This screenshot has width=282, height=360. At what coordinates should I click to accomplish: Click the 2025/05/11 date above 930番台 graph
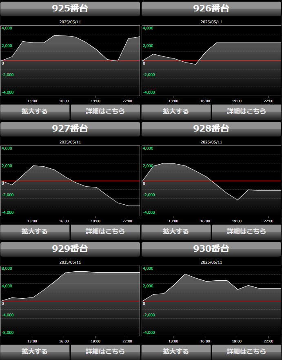[211, 262]
